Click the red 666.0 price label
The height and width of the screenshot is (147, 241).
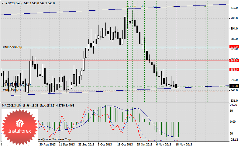(x=234, y=61)
